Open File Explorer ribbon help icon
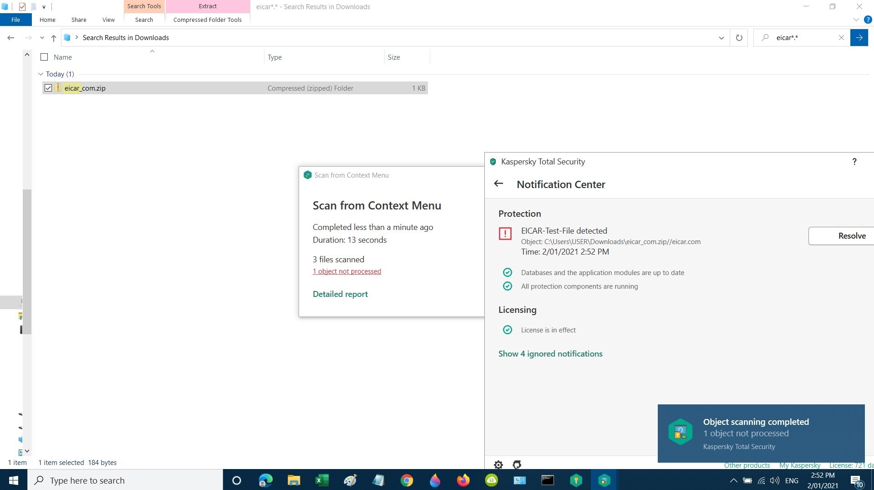The width and height of the screenshot is (874, 490). point(868,20)
